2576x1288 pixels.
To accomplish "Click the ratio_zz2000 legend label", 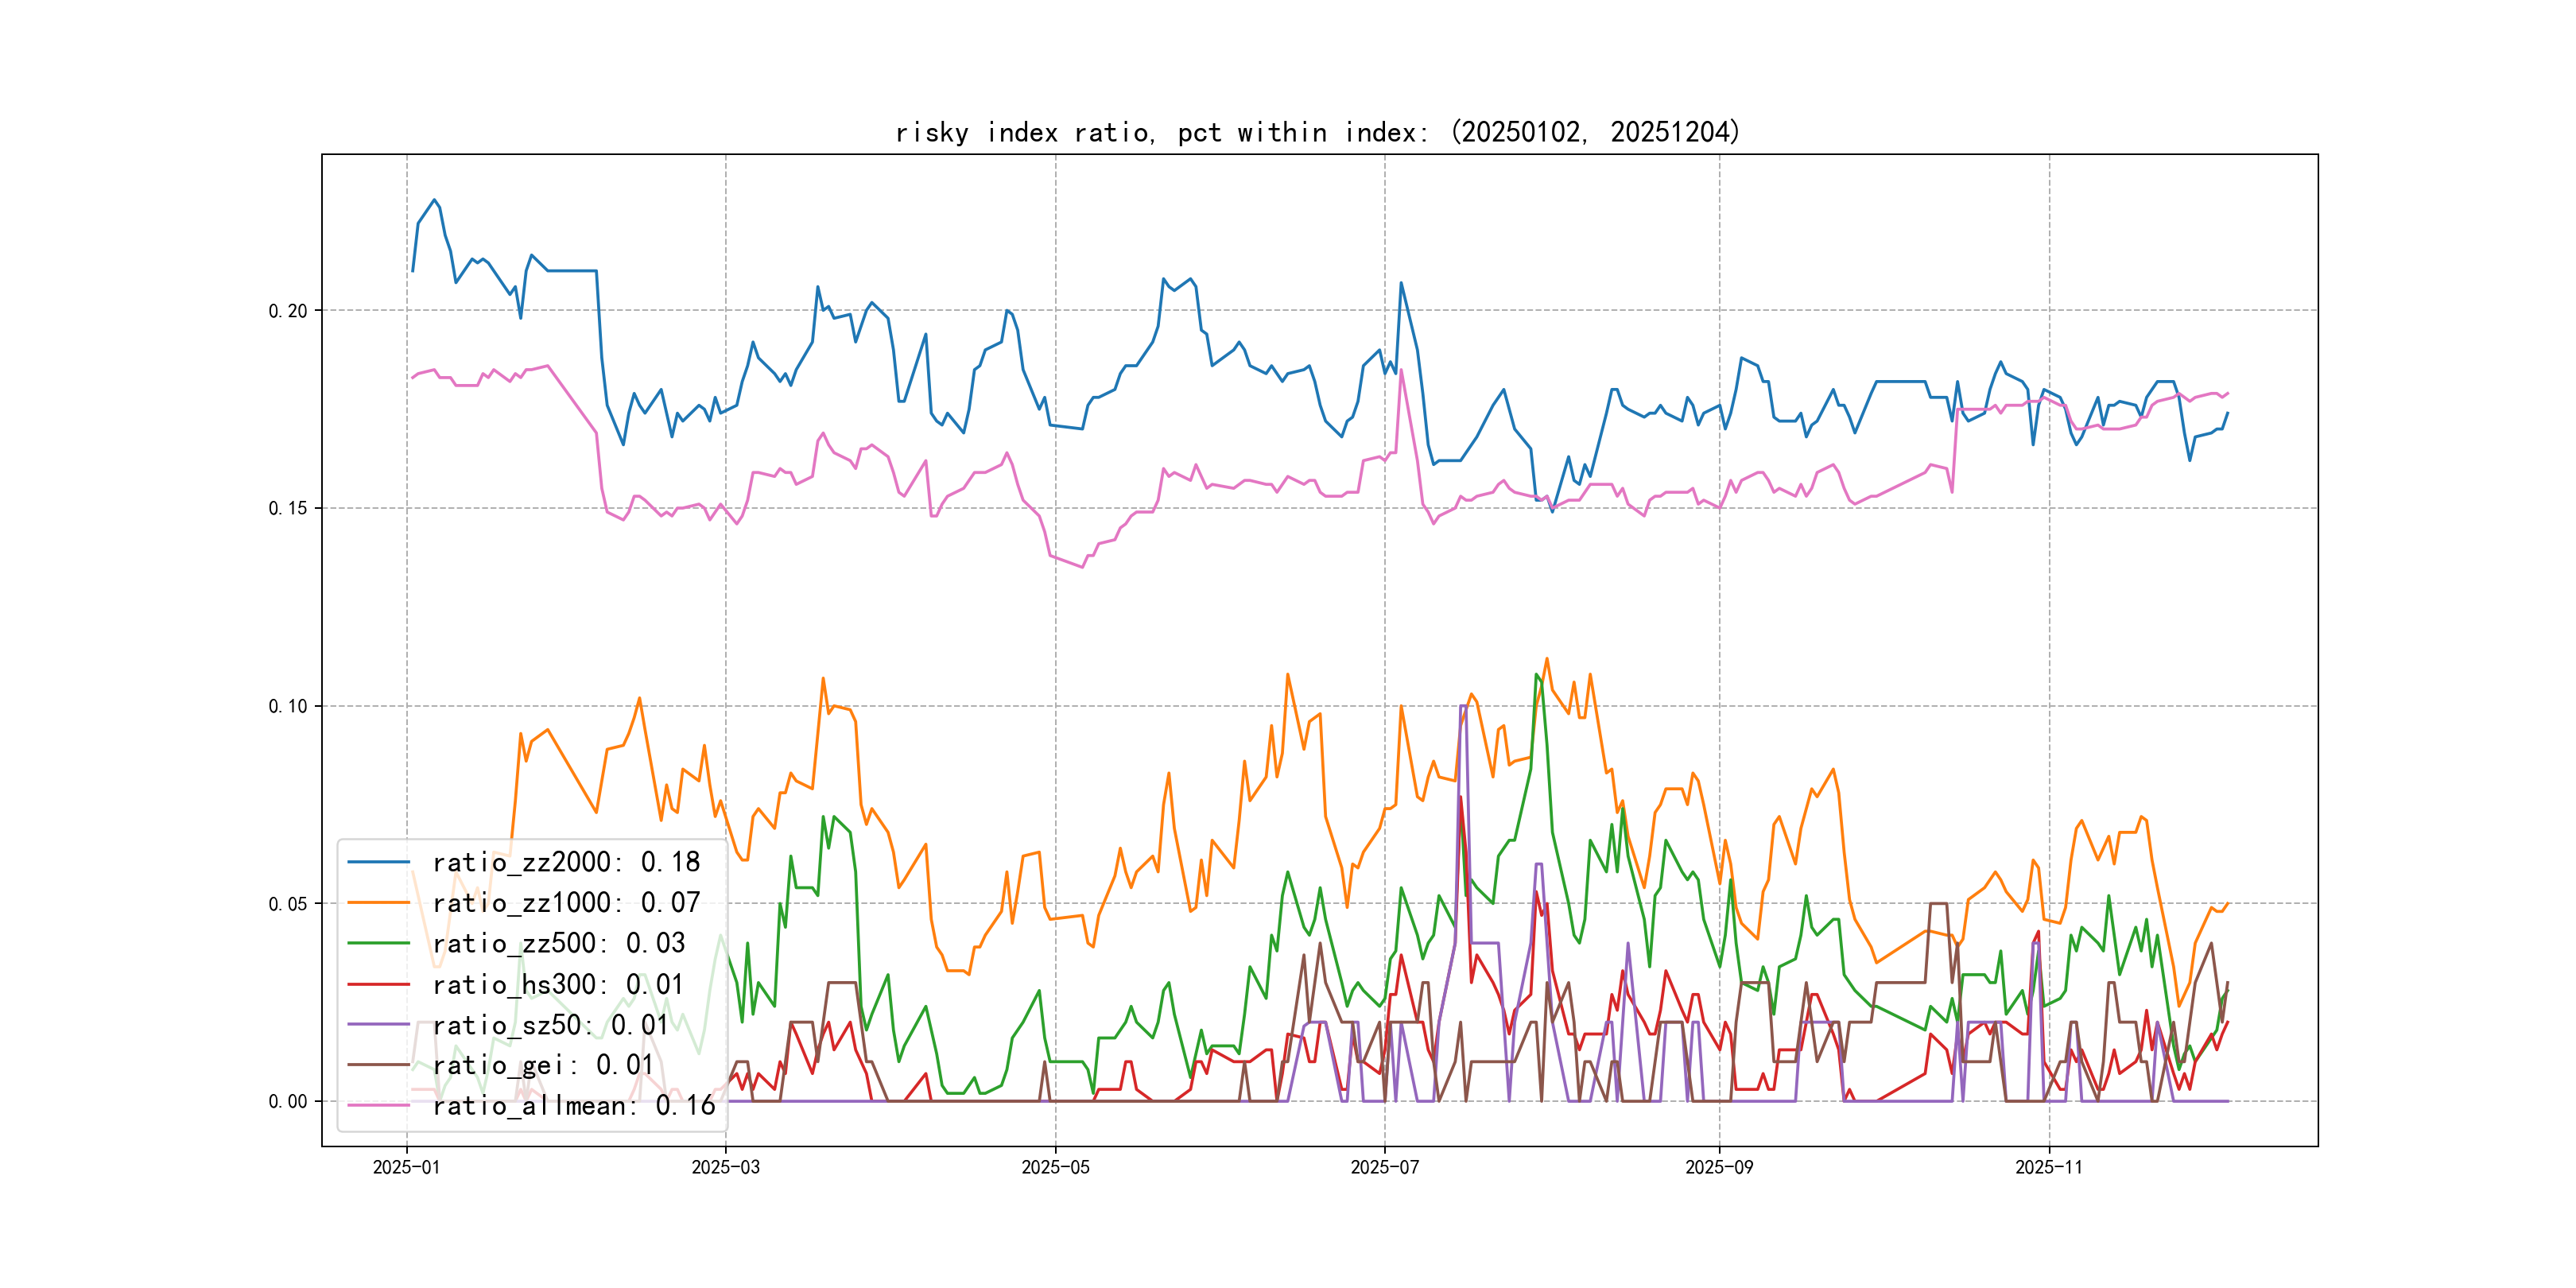I will coord(566,862).
